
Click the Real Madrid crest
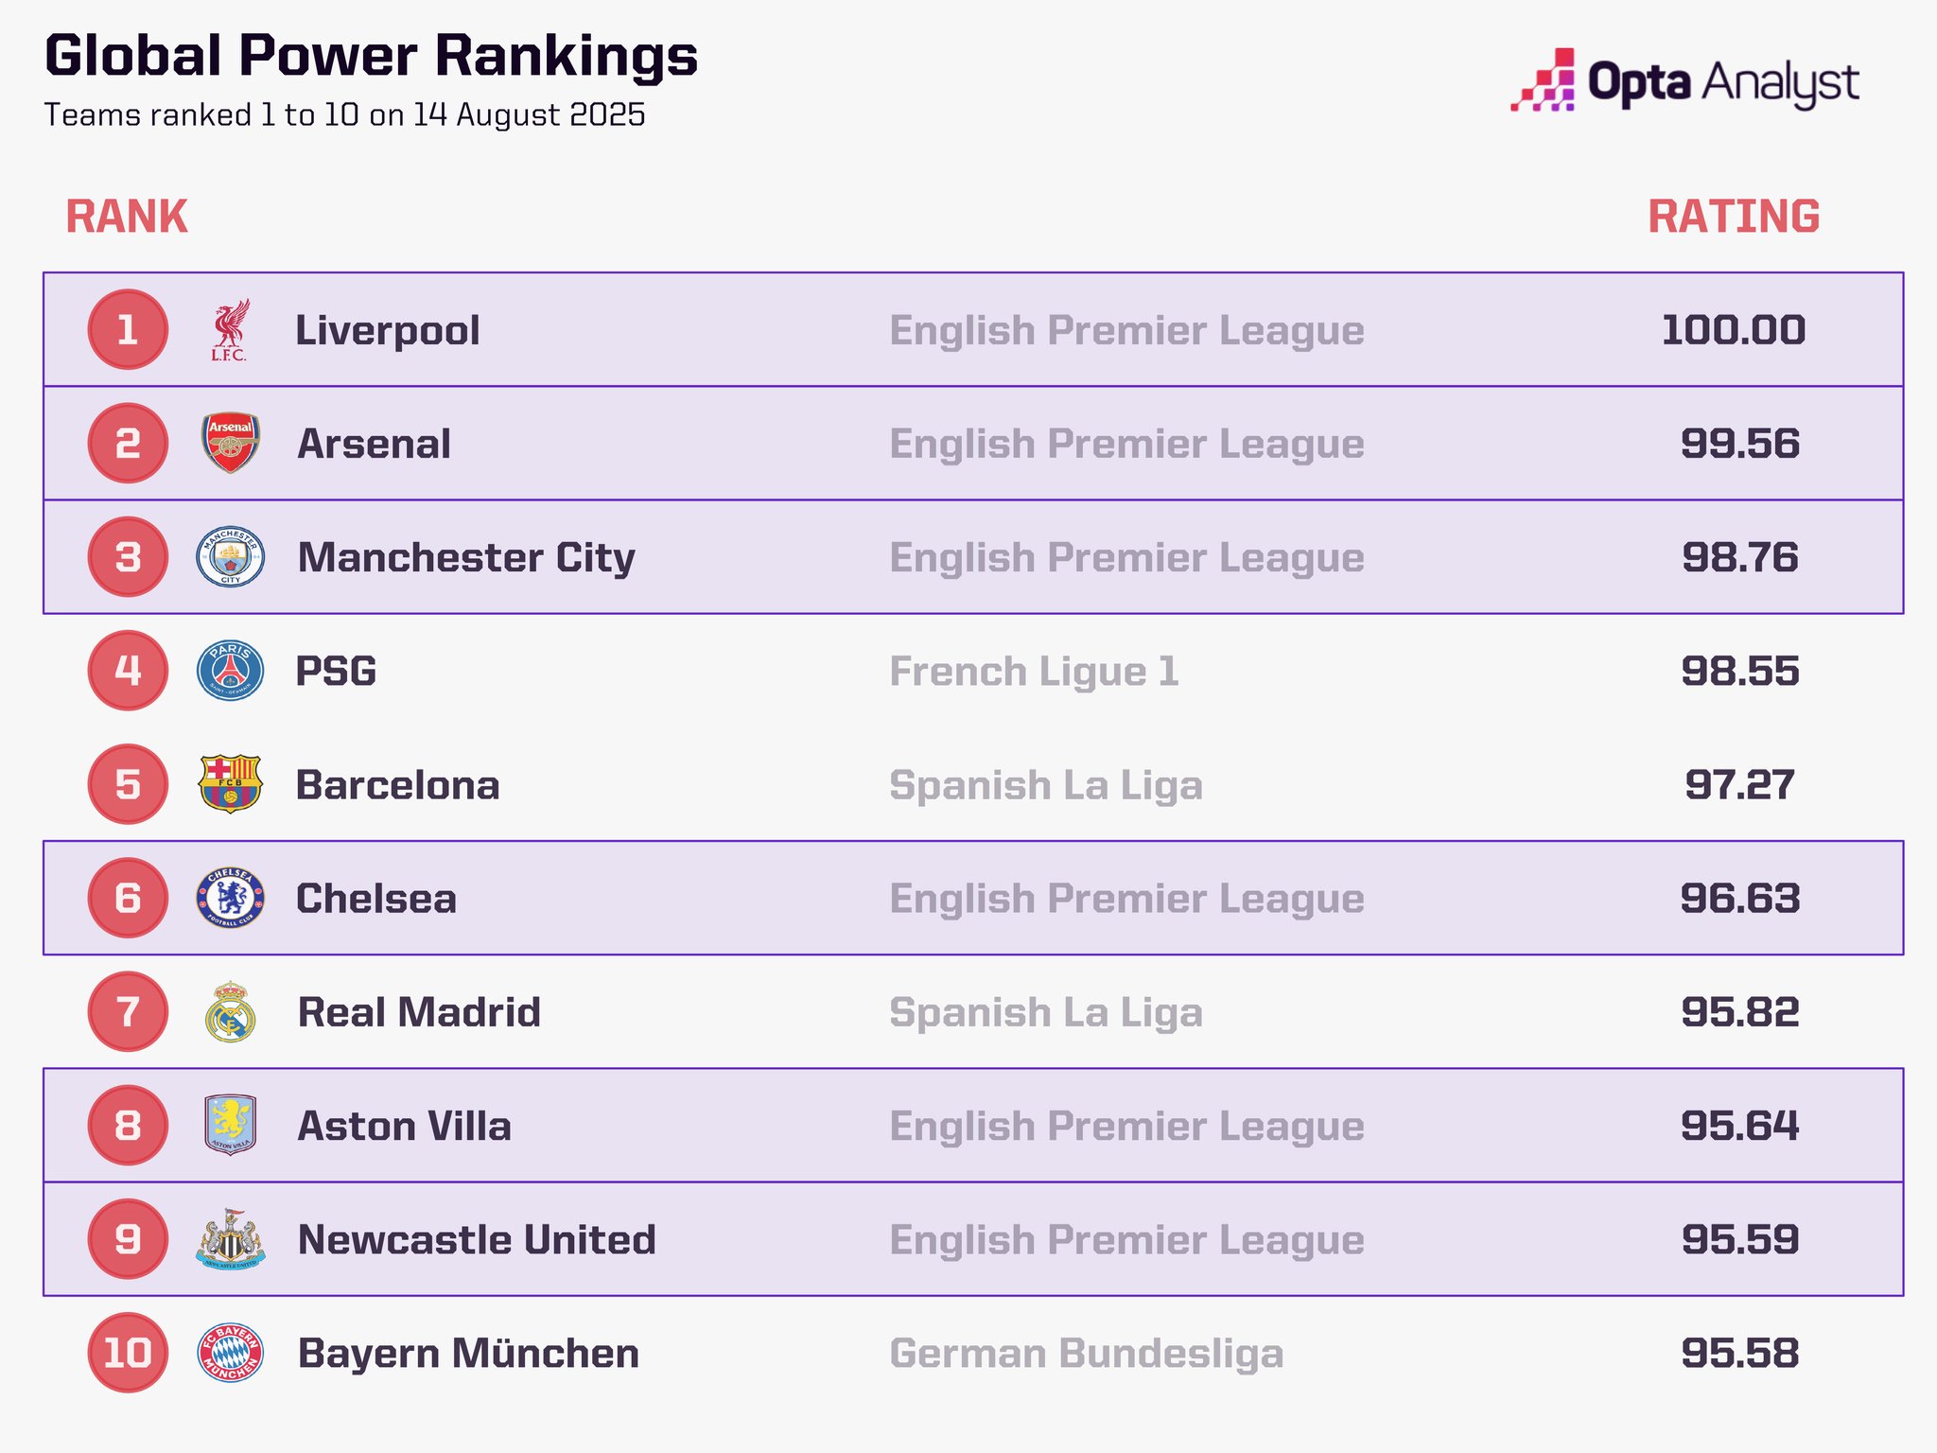[x=230, y=1011]
